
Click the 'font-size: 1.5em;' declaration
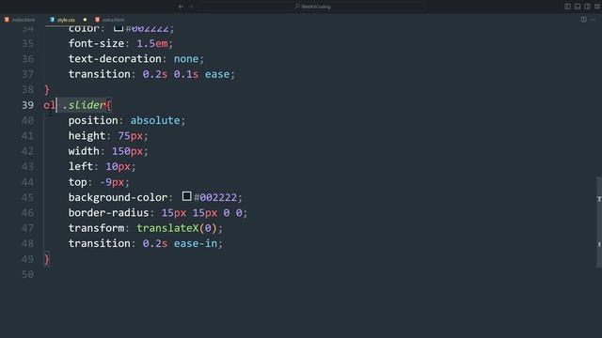120,43
